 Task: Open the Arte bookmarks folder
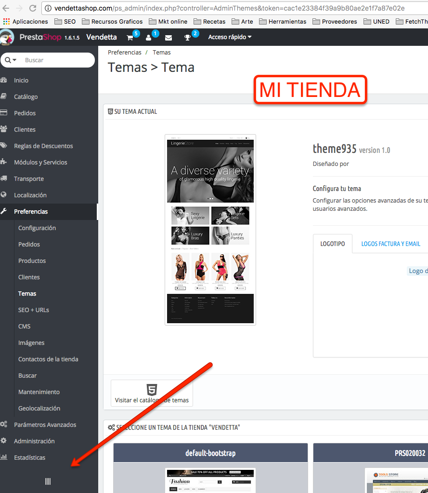[x=243, y=21]
